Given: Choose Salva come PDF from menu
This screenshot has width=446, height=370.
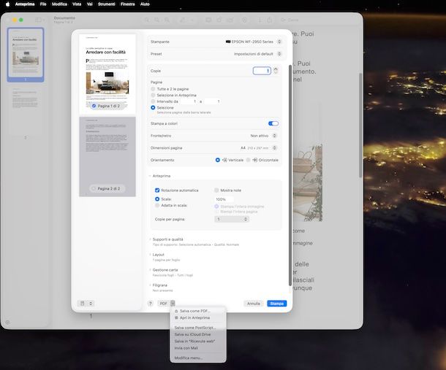Looking at the screenshot, I should (194, 311).
